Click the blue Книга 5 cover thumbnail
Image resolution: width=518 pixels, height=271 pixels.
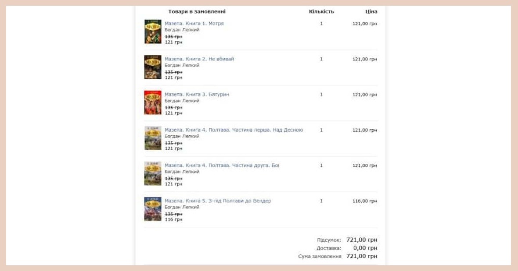pyautogui.click(x=153, y=209)
